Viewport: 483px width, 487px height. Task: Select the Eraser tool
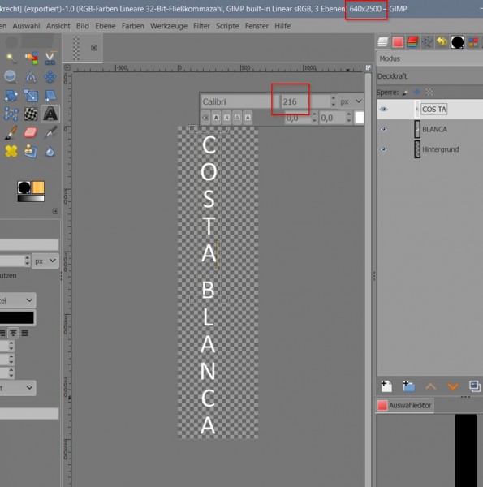tap(31, 132)
